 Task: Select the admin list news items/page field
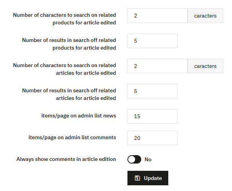point(152,116)
